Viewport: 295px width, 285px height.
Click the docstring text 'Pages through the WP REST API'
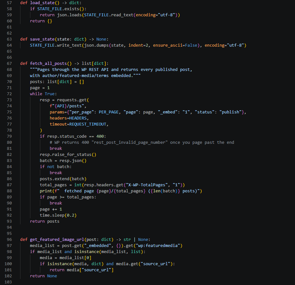pyautogui.click(x=73, y=69)
